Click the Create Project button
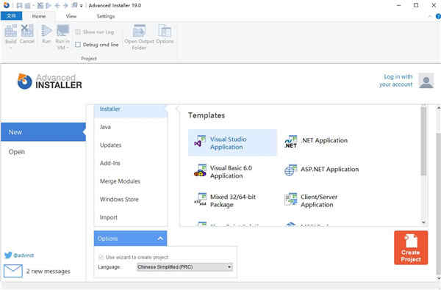 pyautogui.click(x=411, y=247)
